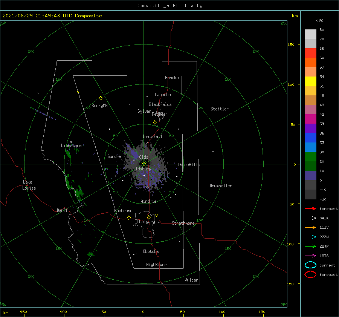Click the yellow diamond marker above Calgary label
The image size is (339, 317).
point(149,217)
